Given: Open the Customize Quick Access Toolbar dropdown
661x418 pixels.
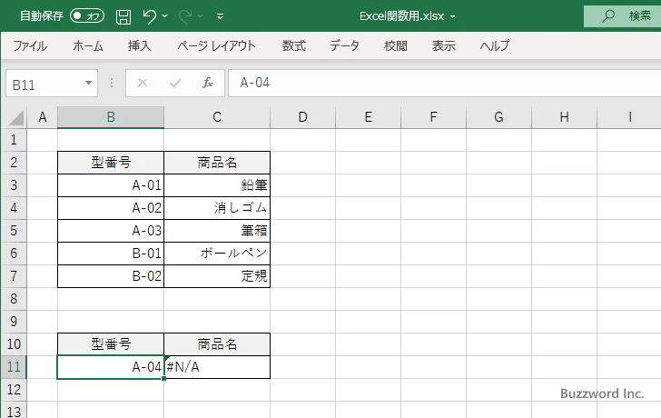Looking at the screenshot, I should click(x=220, y=17).
